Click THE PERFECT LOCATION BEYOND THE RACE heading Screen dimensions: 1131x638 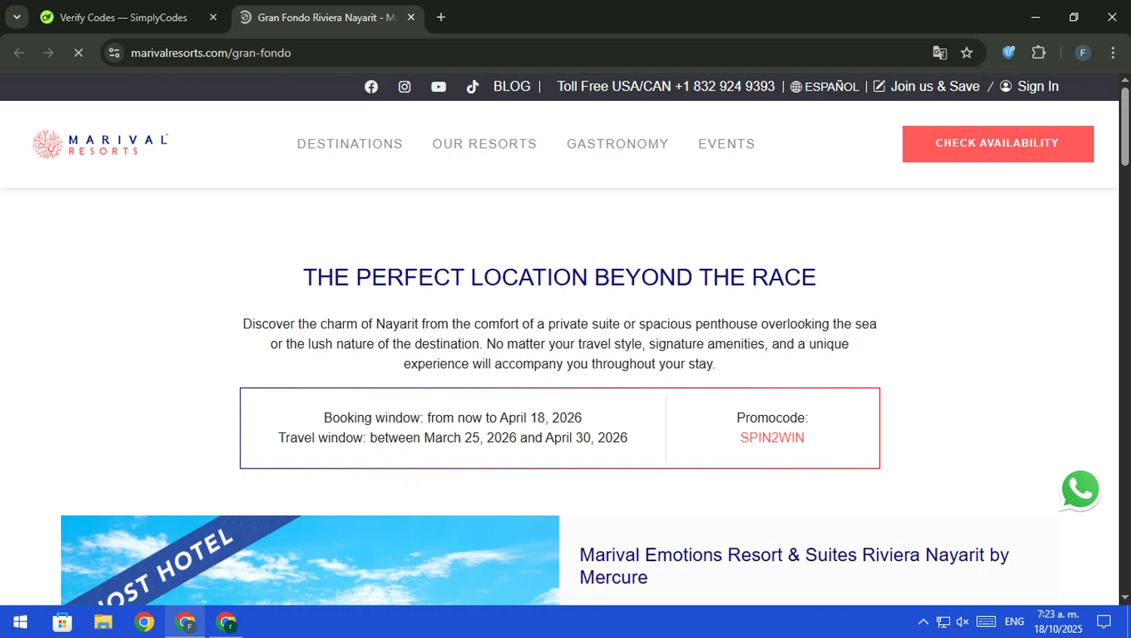pyautogui.click(x=559, y=277)
